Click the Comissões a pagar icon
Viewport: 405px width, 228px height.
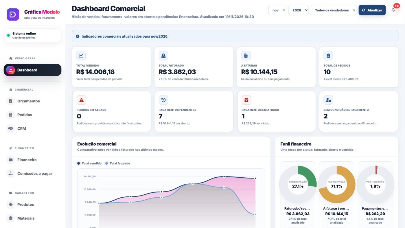[11, 173]
